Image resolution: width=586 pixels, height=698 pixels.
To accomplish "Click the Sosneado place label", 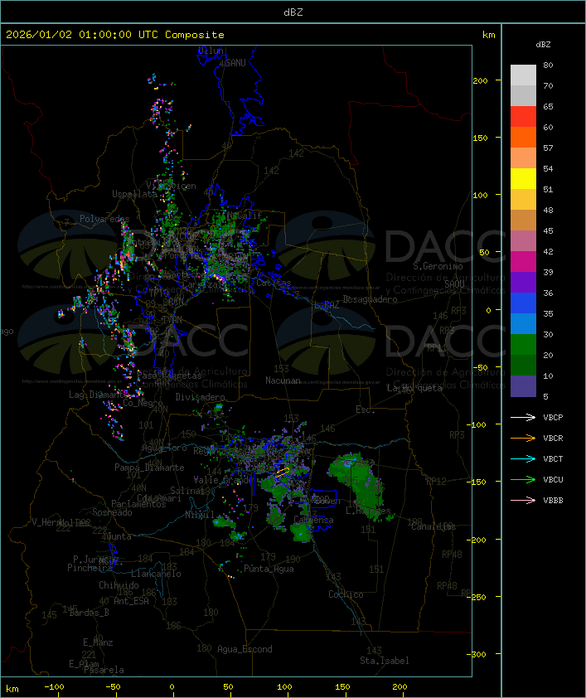I will click(x=112, y=512).
